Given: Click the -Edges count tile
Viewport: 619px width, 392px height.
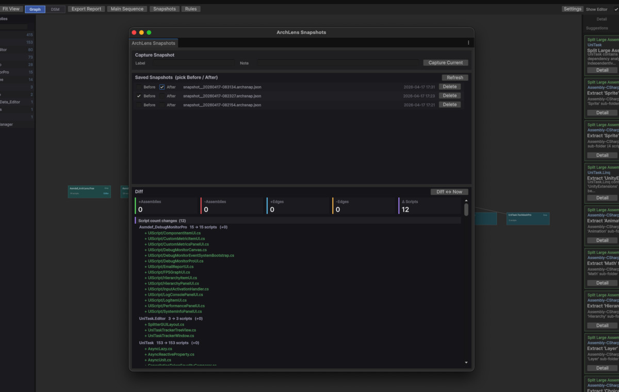Looking at the screenshot, I should tap(364, 206).
